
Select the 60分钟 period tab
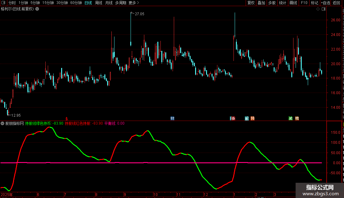coord(76,3)
